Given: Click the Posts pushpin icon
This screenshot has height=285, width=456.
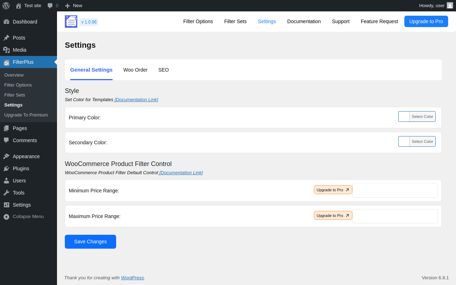Looking at the screenshot, I should [6, 38].
